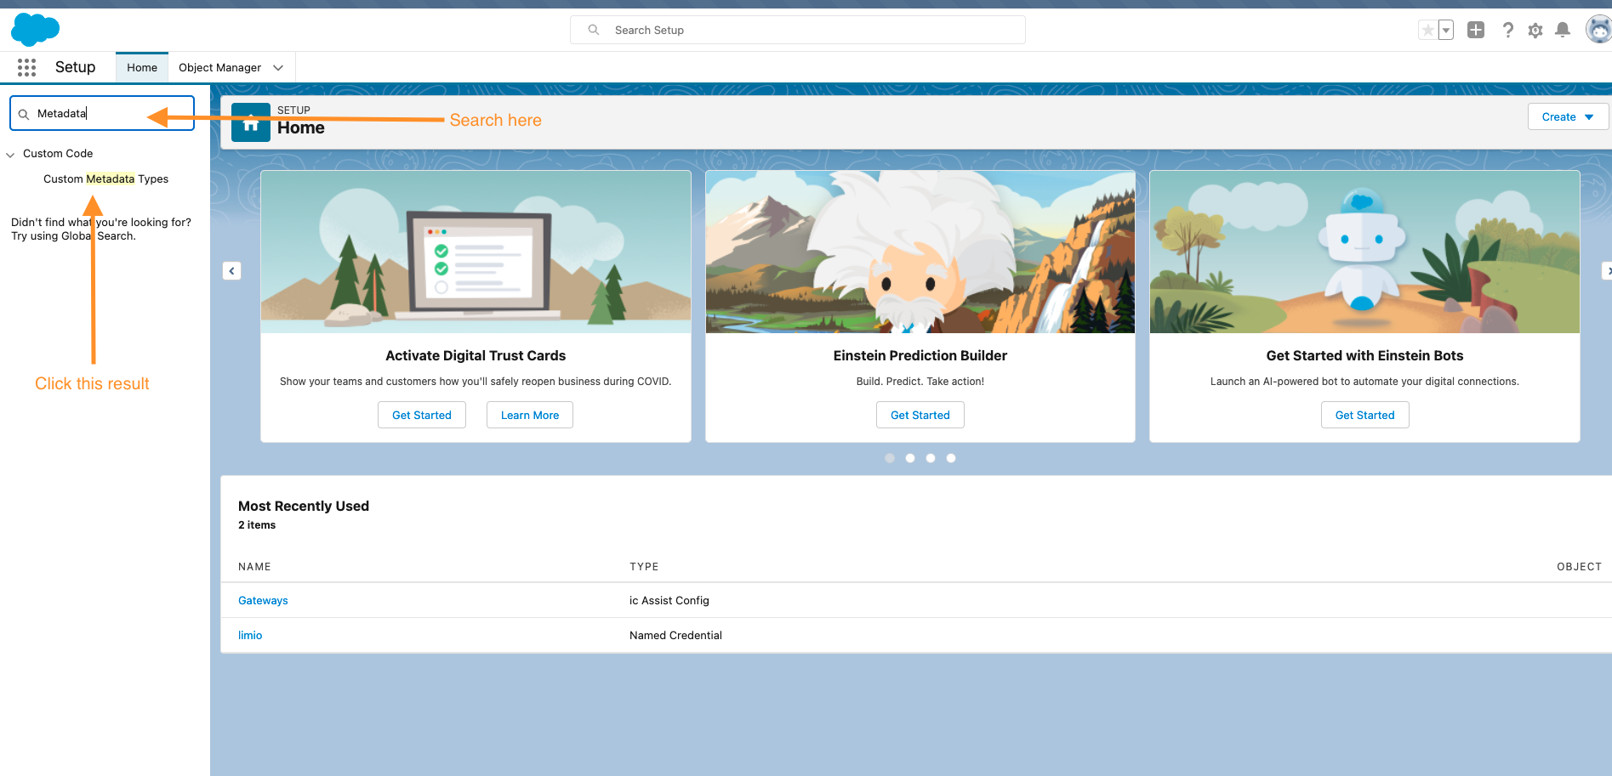The height and width of the screenshot is (776, 1612).
Task: Click the Salesforce cloud logo
Action: tap(35, 30)
